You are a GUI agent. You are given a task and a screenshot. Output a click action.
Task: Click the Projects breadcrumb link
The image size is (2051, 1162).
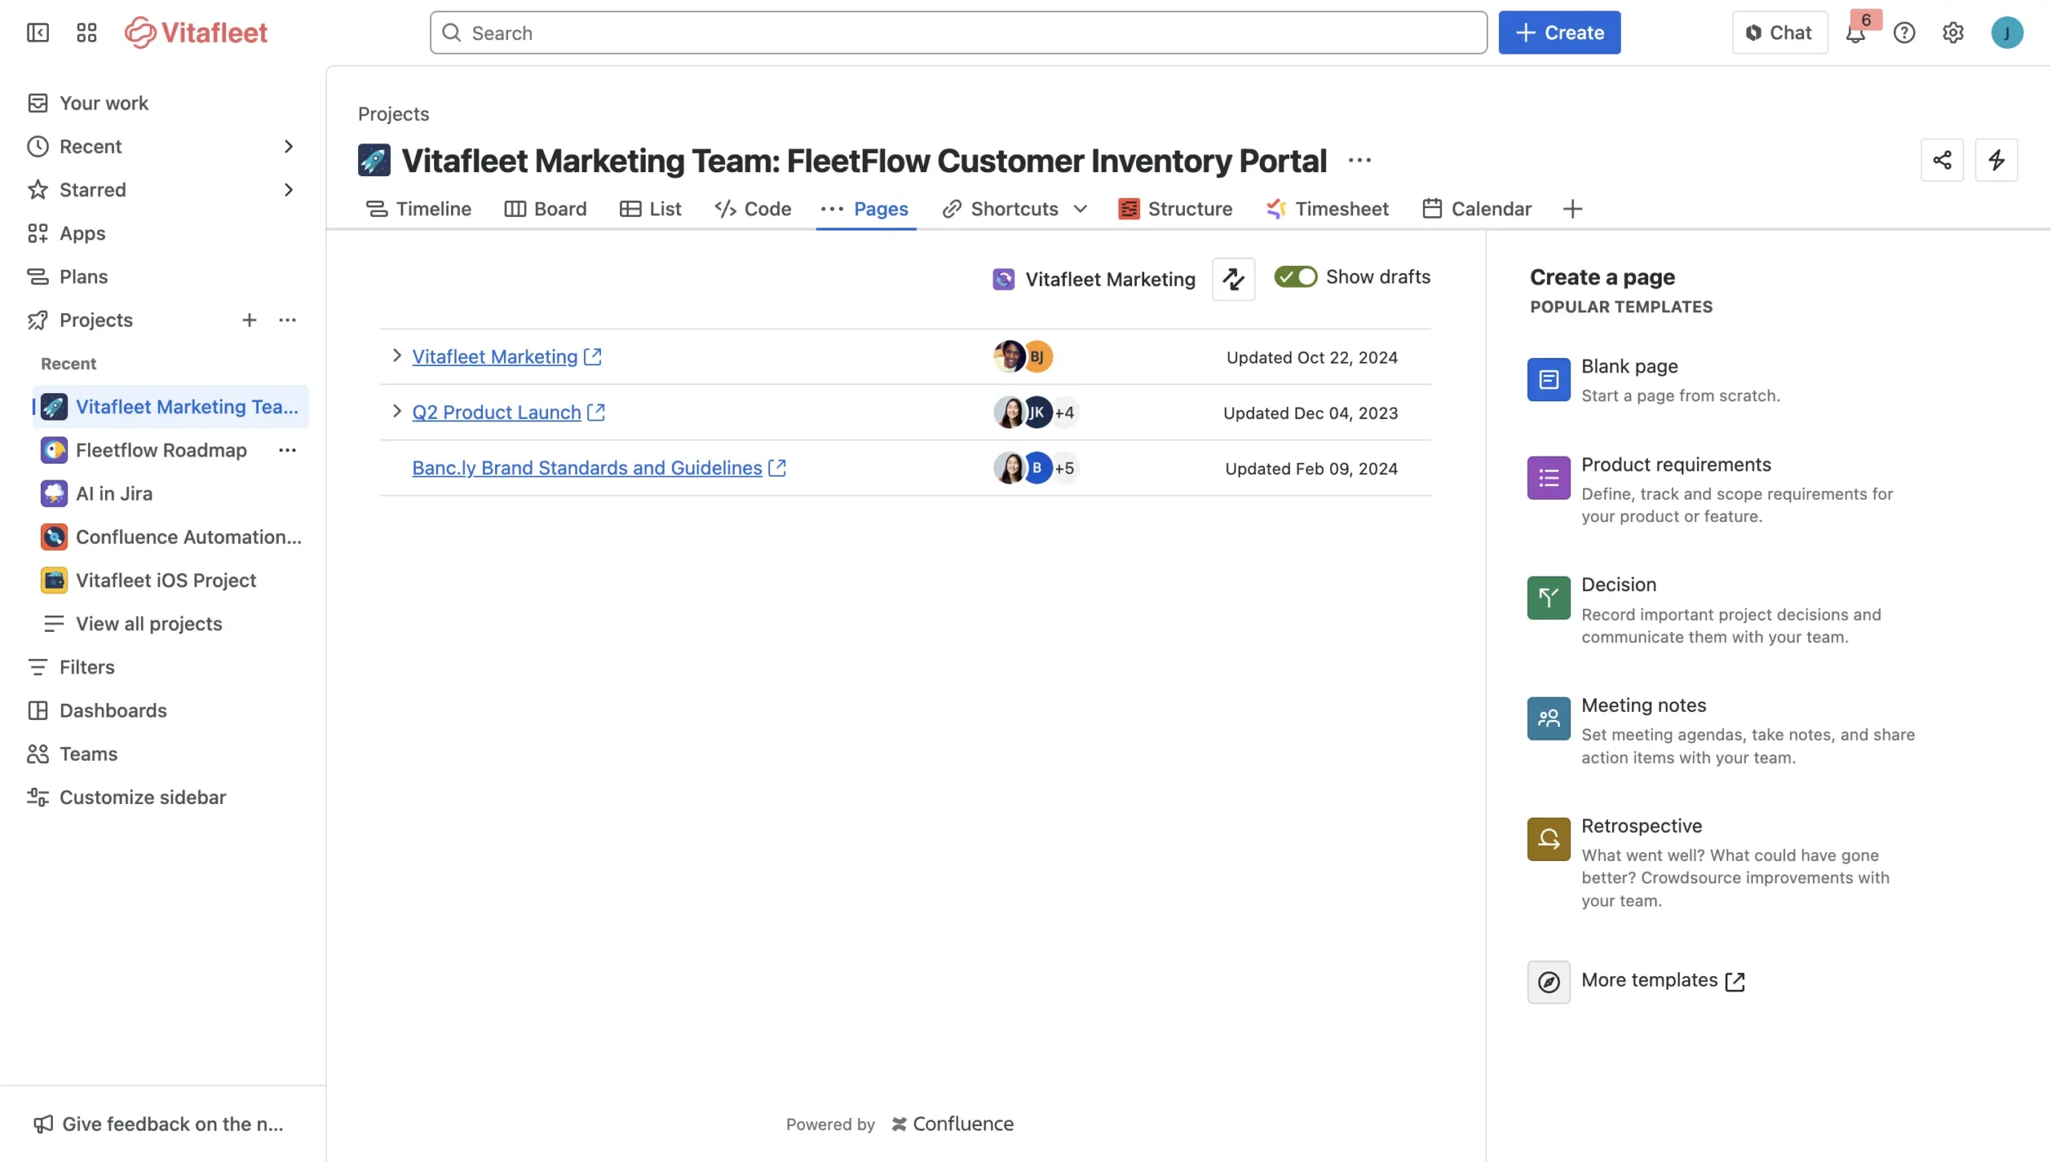pyautogui.click(x=393, y=114)
